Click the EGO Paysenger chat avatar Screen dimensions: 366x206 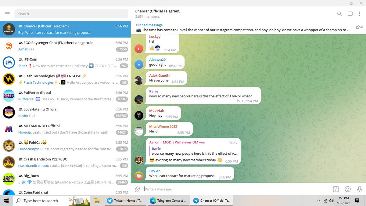[9, 46]
